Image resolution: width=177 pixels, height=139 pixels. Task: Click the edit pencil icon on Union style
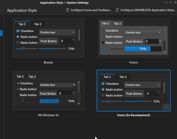[x=166, y=107]
